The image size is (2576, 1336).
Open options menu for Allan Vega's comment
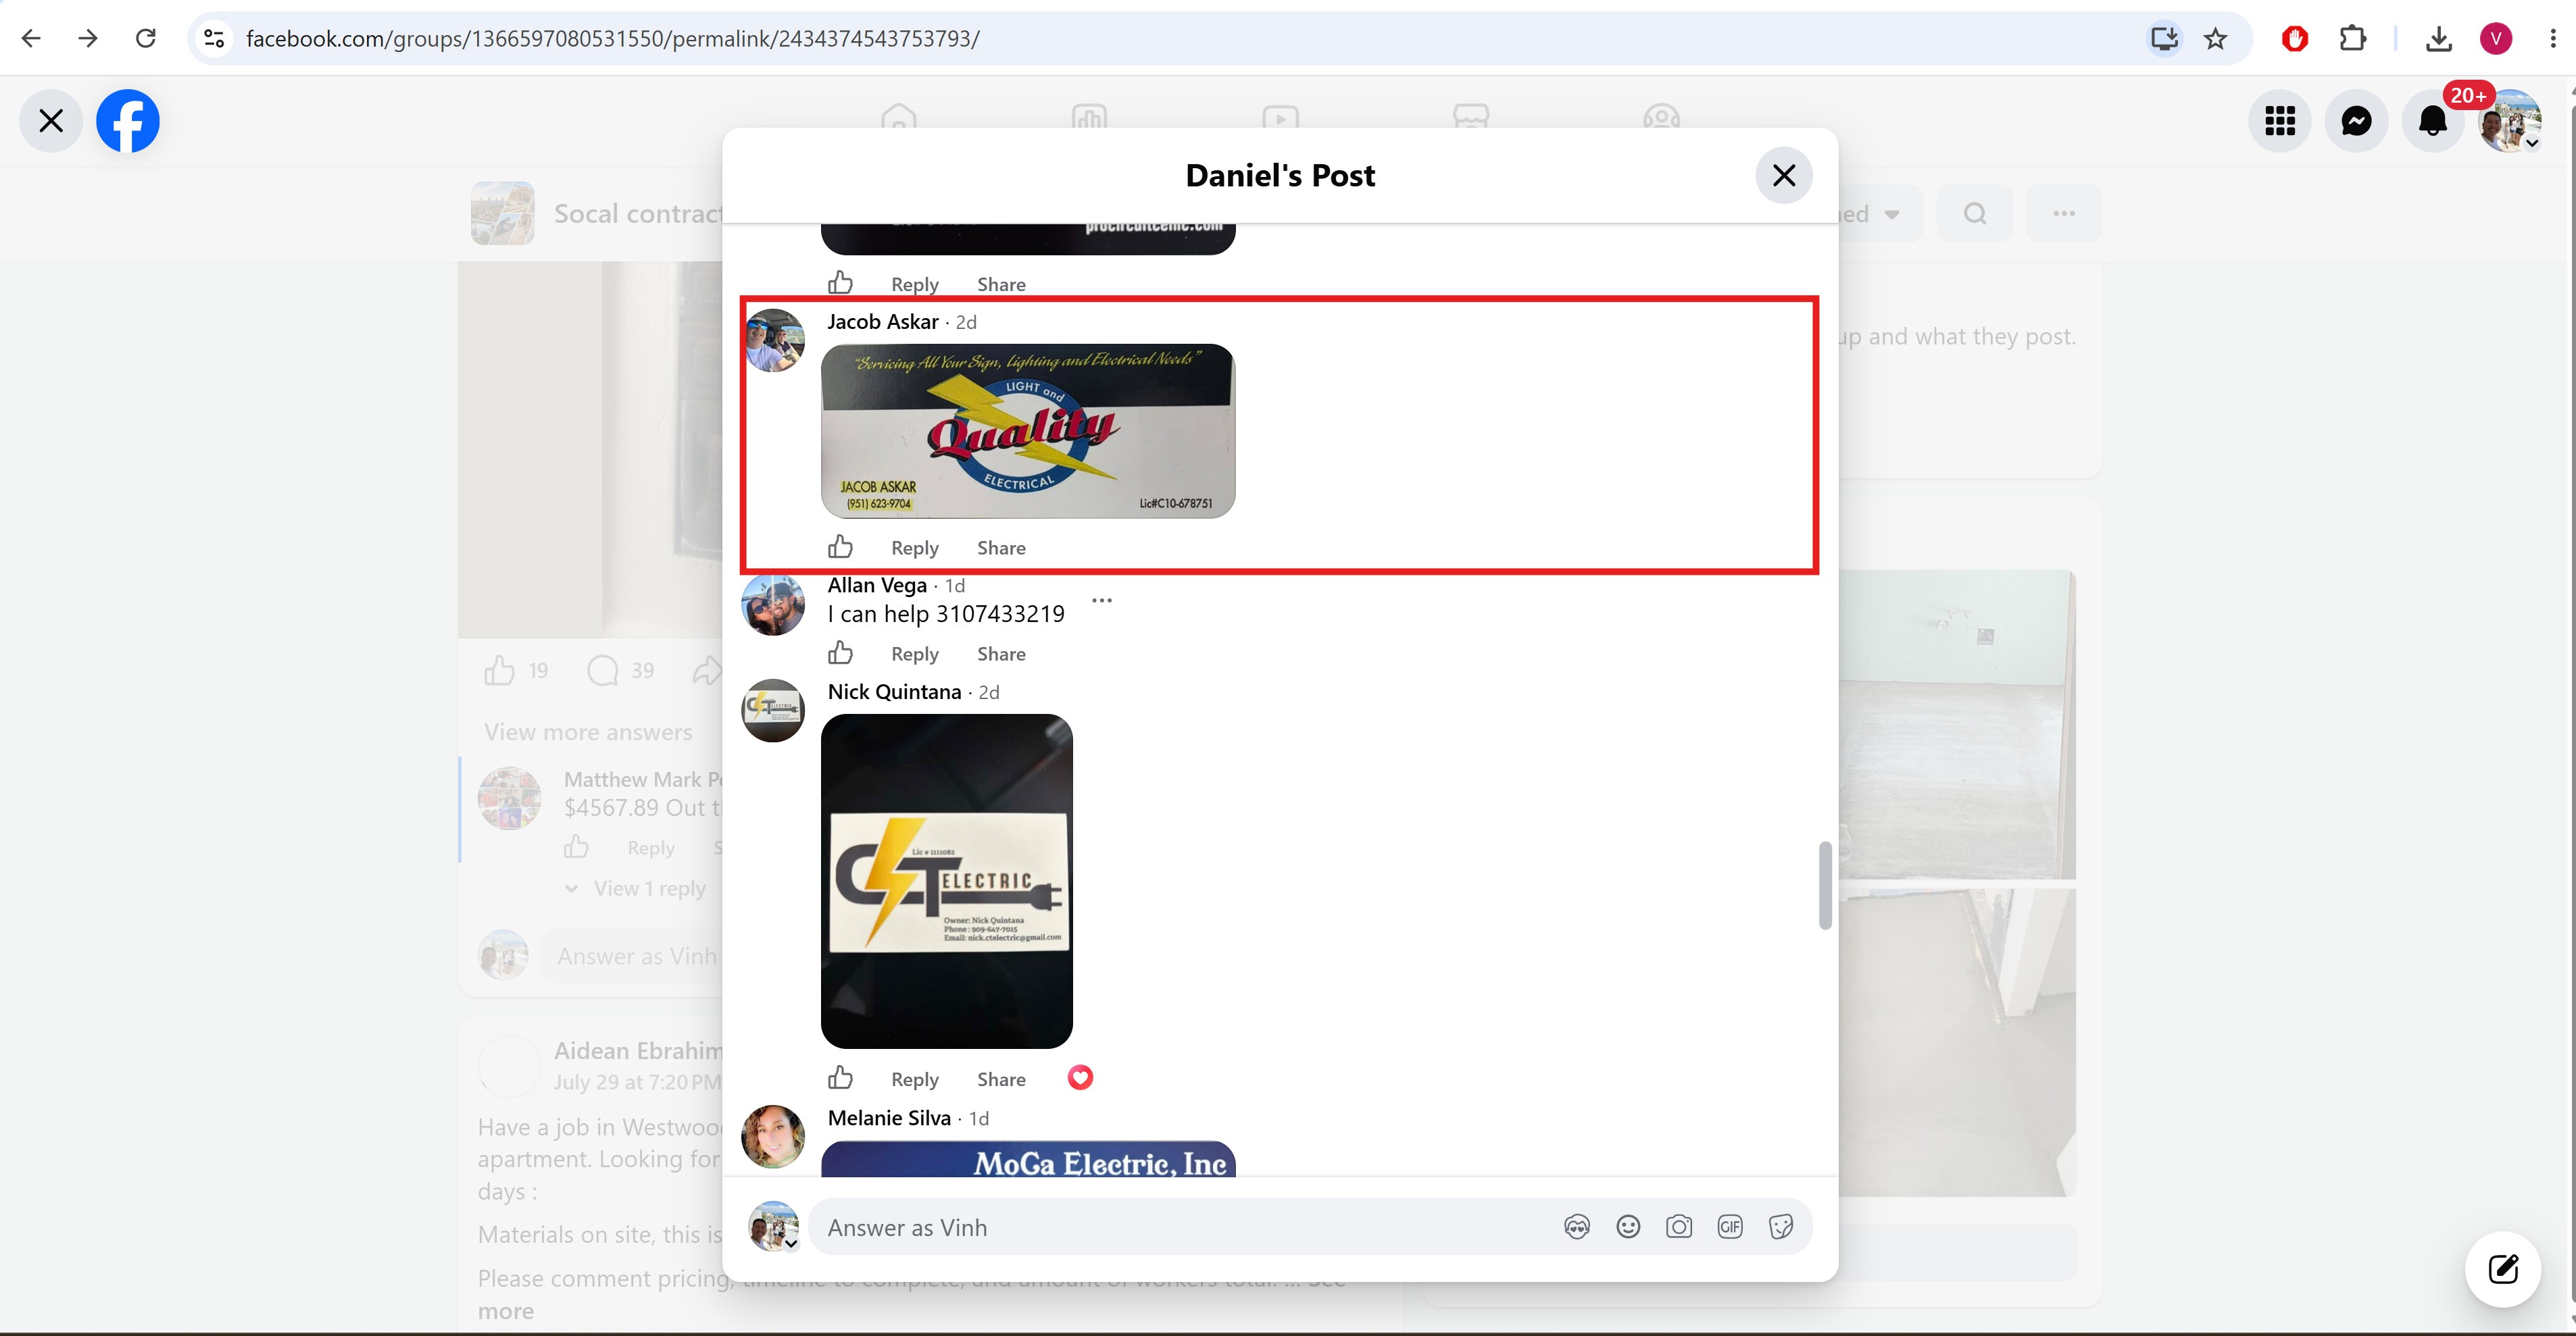tap(1102, 600)
